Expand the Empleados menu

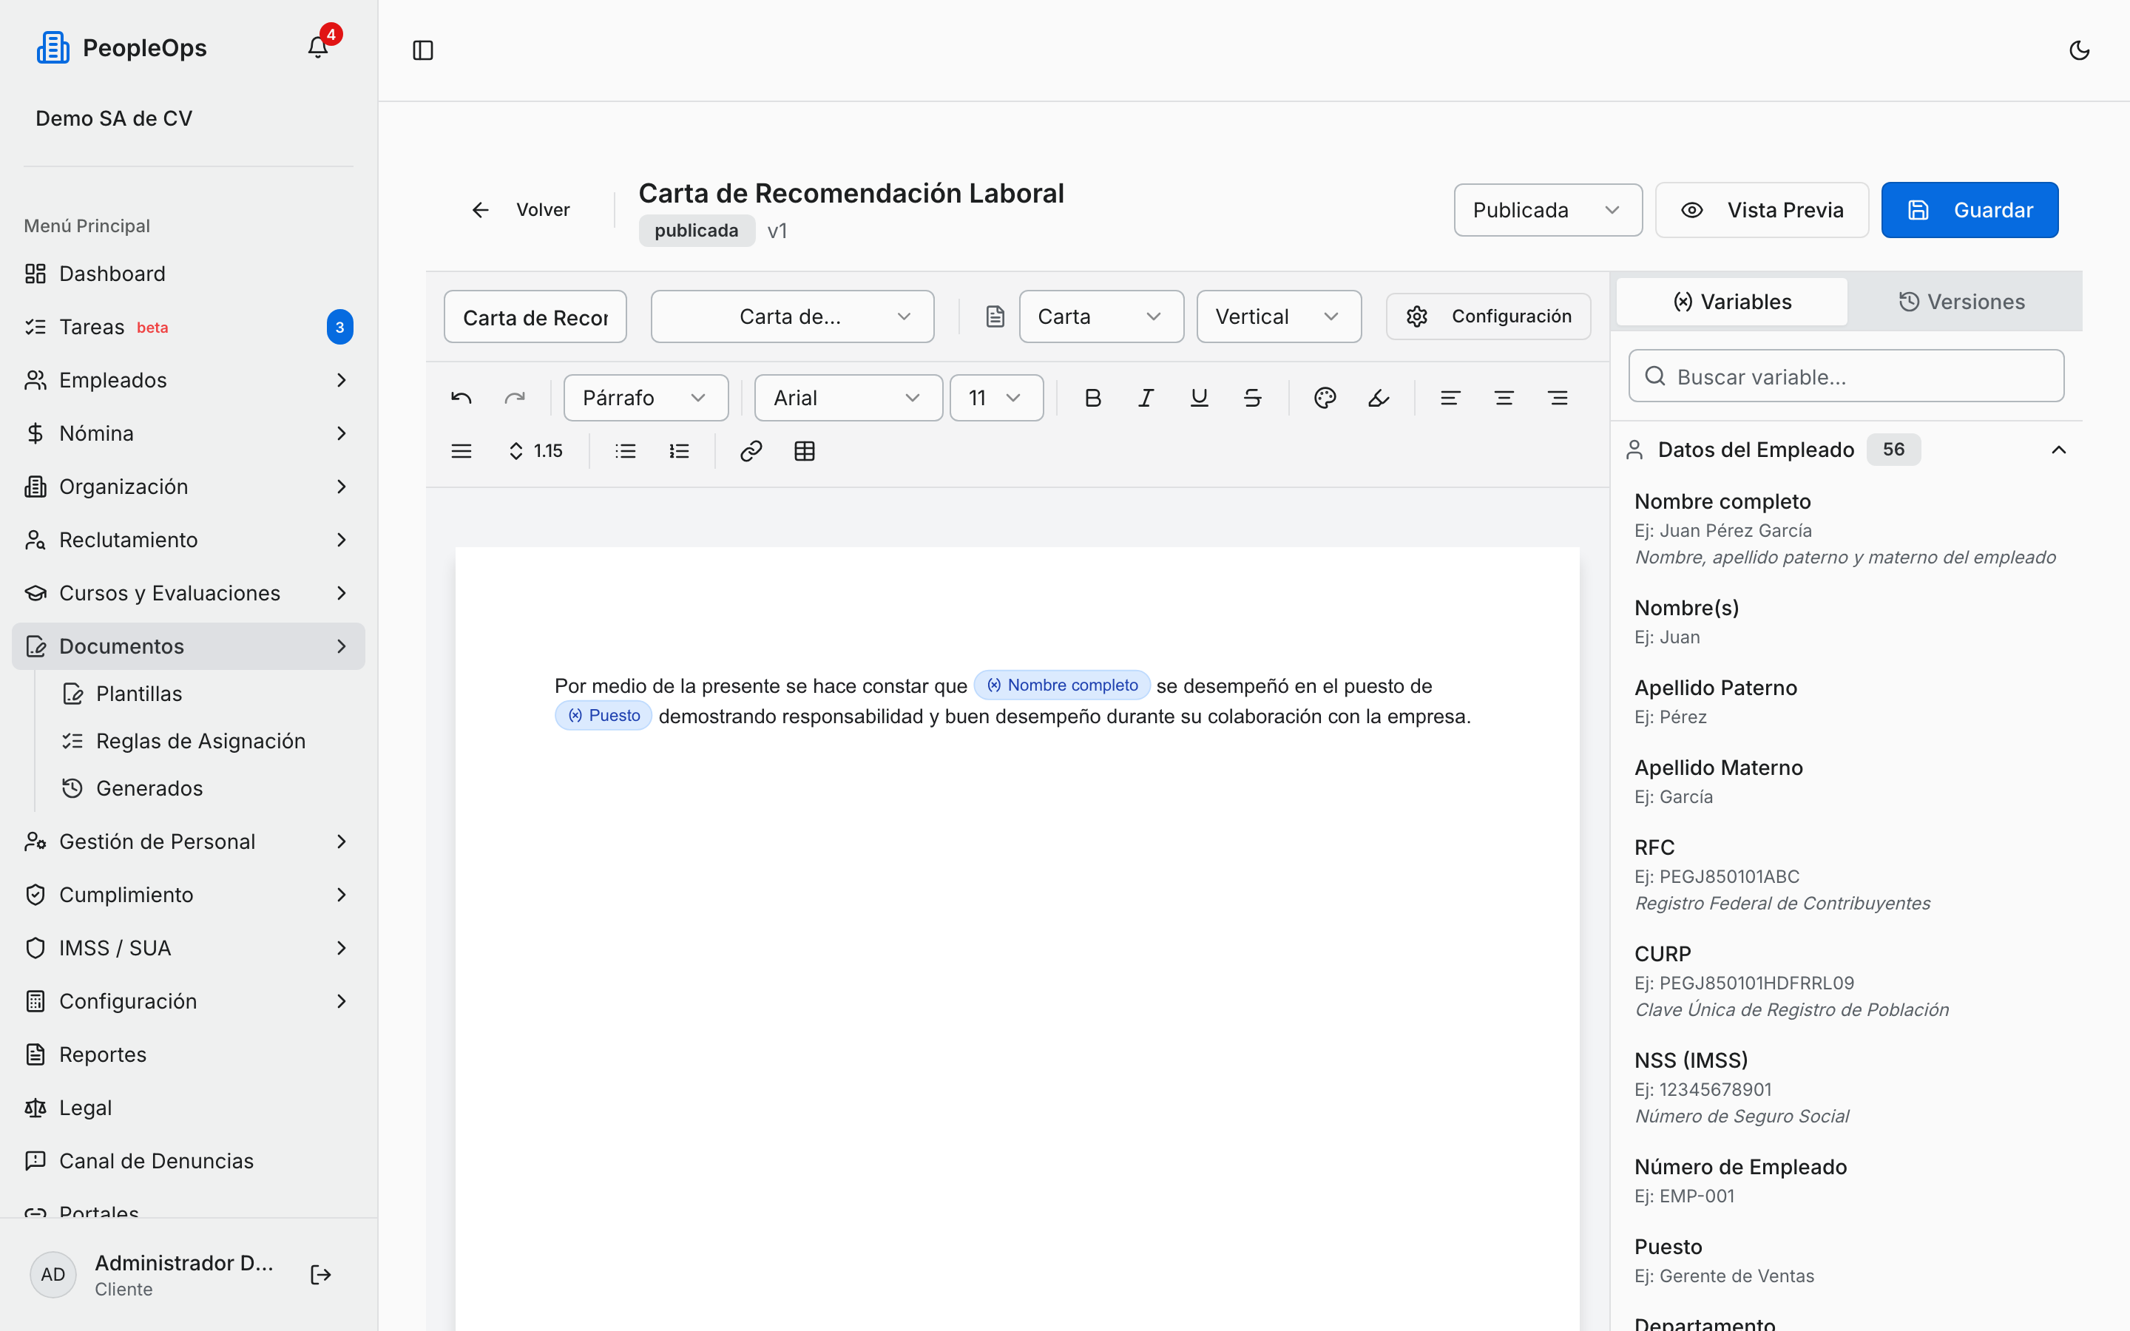[x=189, y=380]
